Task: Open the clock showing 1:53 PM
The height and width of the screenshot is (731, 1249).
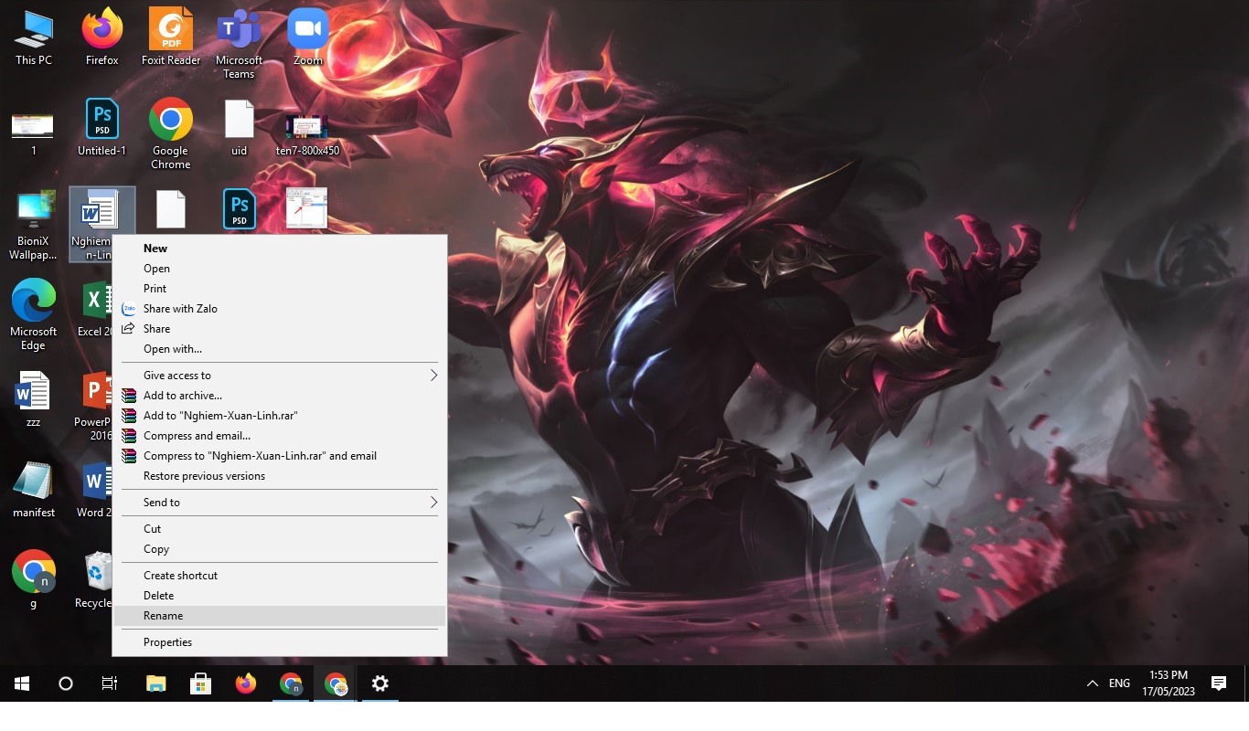Action: [1168, 683]
